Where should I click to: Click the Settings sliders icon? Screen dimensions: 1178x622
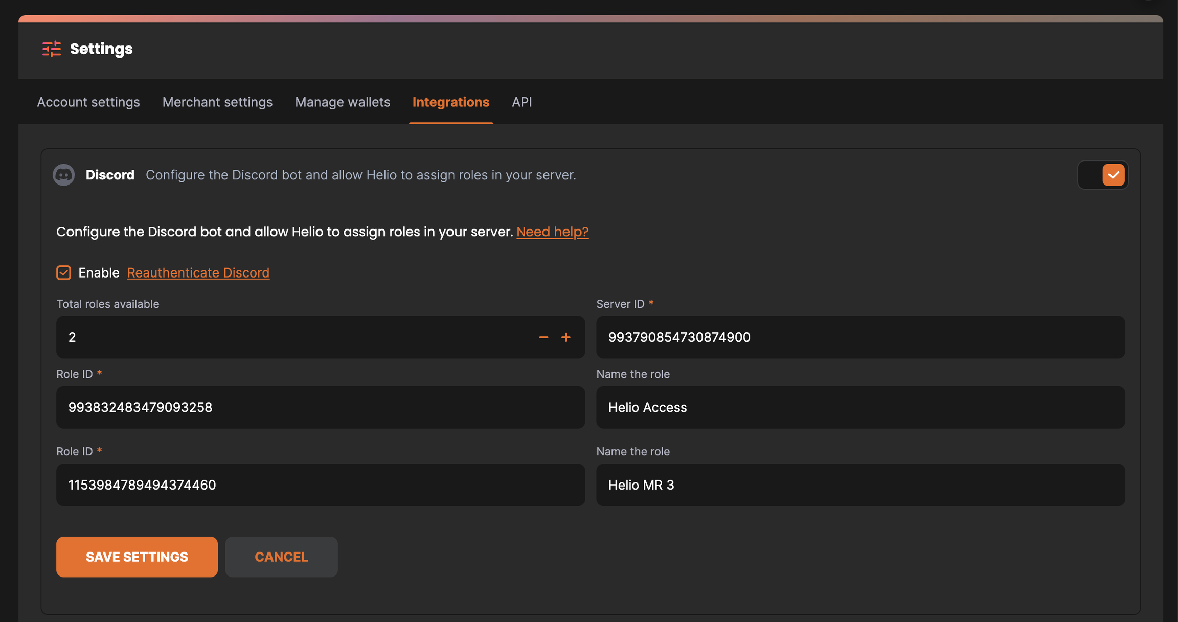pyautogui.click(x=51, y=49)
